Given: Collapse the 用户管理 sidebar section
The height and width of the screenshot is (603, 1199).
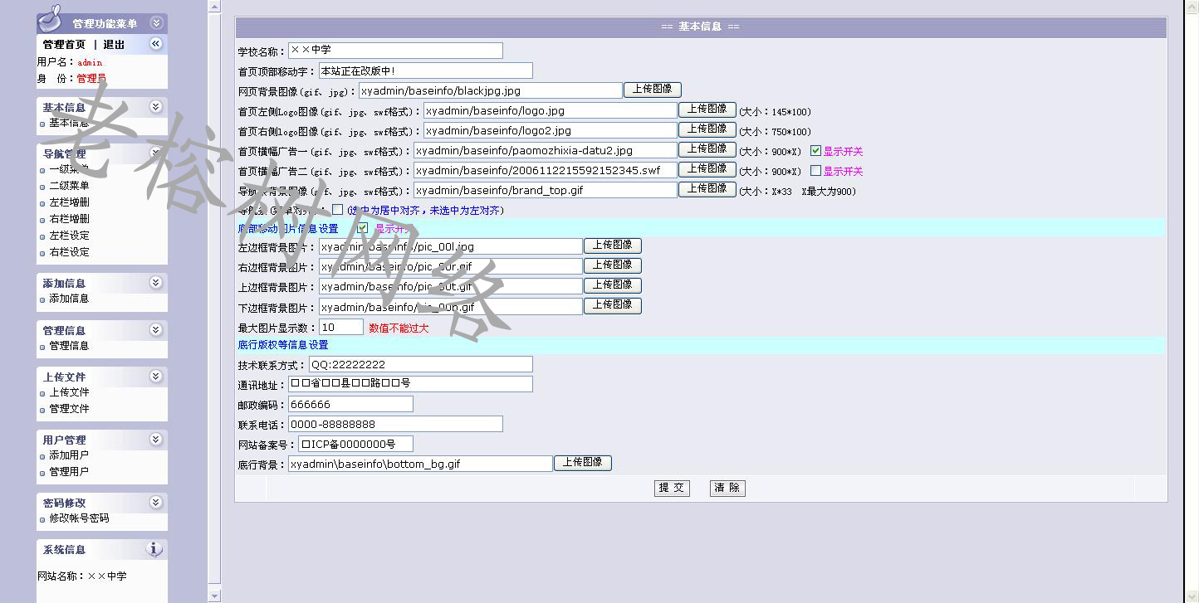Looking at the screenshot, I should (x=155, y=440).
